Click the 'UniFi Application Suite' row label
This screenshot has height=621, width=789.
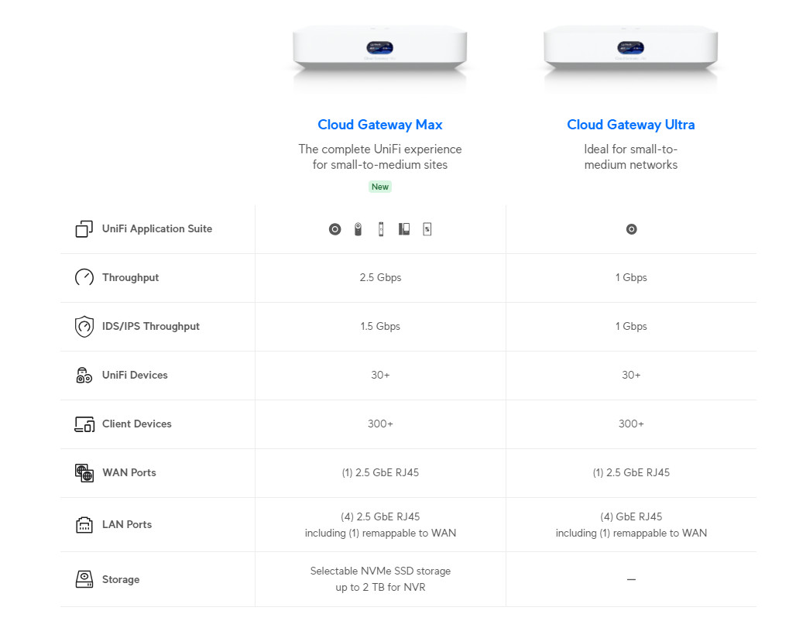(157, 229)
